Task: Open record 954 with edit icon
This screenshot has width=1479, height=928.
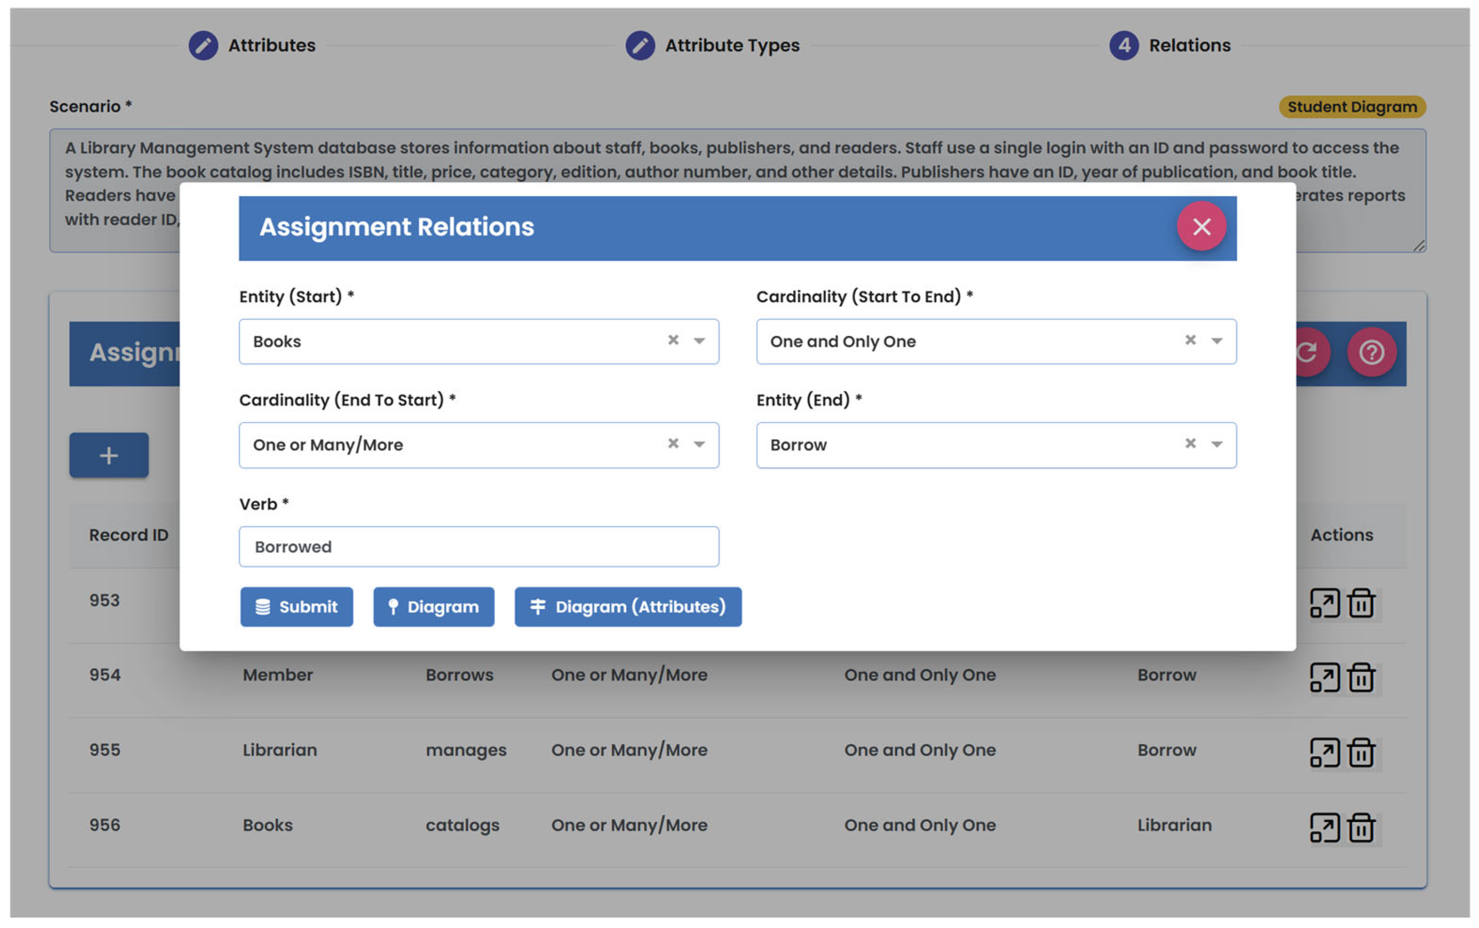Action: pyautogui.click(x=1324, y=678)
